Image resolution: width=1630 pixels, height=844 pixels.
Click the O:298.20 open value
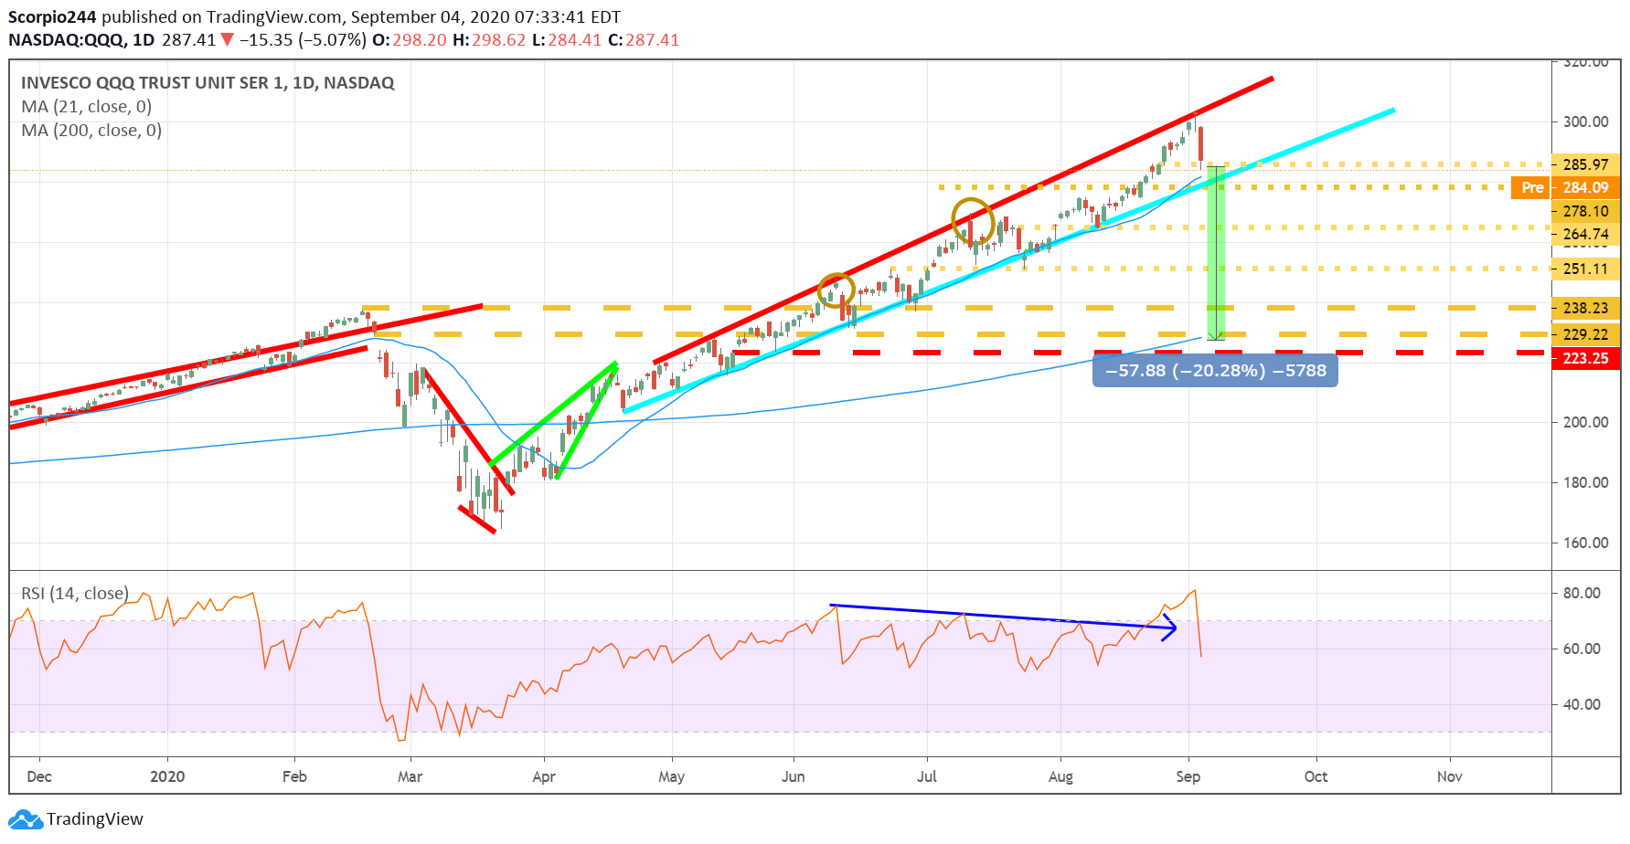click(410, 40)
